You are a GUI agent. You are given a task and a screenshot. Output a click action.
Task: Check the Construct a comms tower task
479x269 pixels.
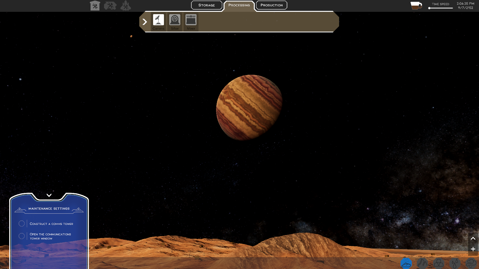(x=22, y=224)
